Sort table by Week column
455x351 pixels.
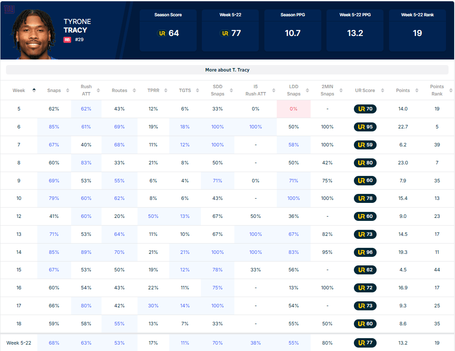pos(34,90)
